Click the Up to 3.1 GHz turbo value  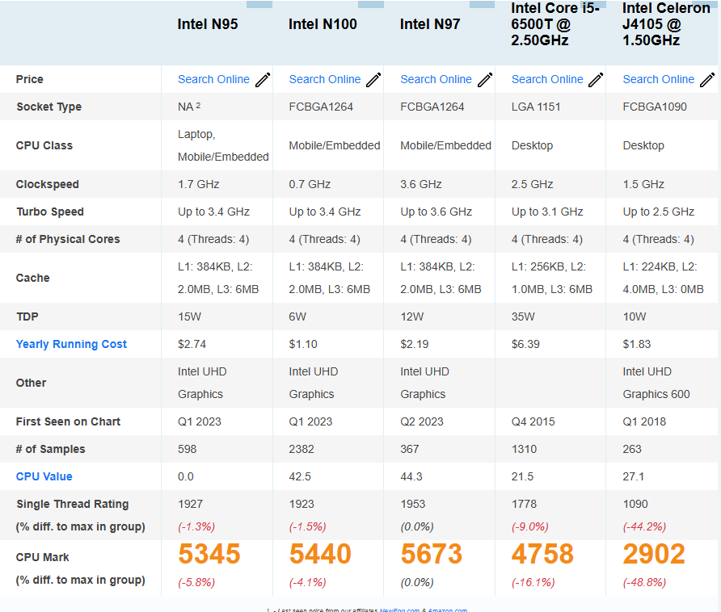547,212
